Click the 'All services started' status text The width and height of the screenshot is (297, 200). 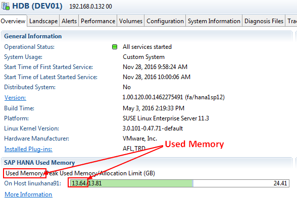tap(147, 47)
